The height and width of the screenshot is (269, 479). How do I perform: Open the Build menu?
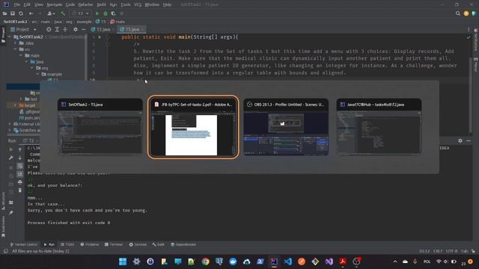[102, 4]
